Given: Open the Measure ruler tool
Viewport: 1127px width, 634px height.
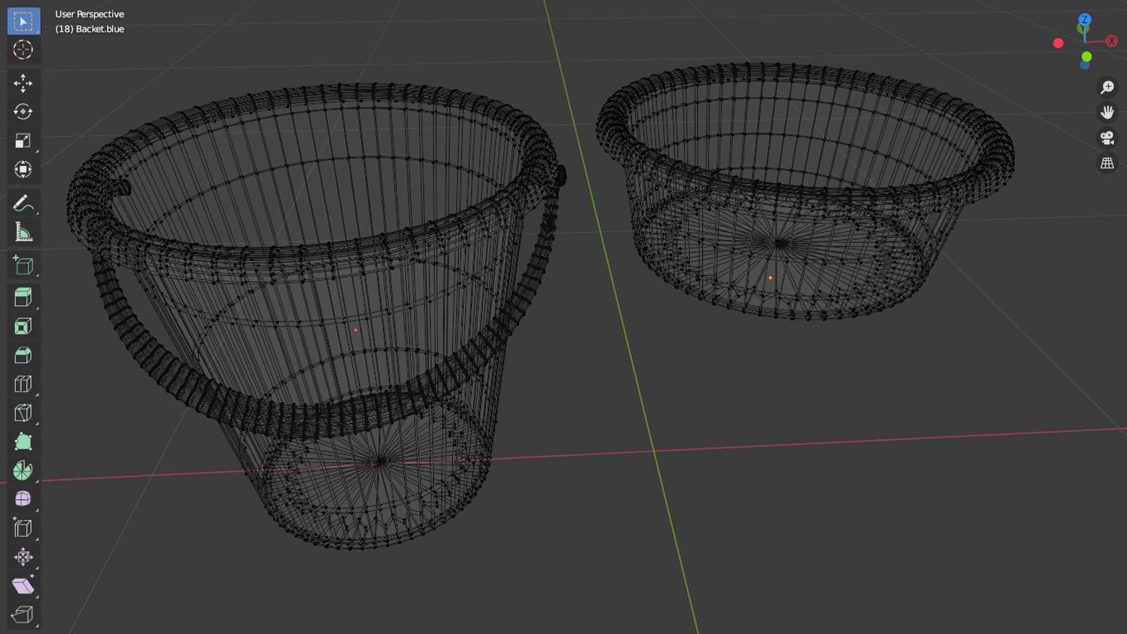Looking at the screenshot, I should click(x=23, y=232).
